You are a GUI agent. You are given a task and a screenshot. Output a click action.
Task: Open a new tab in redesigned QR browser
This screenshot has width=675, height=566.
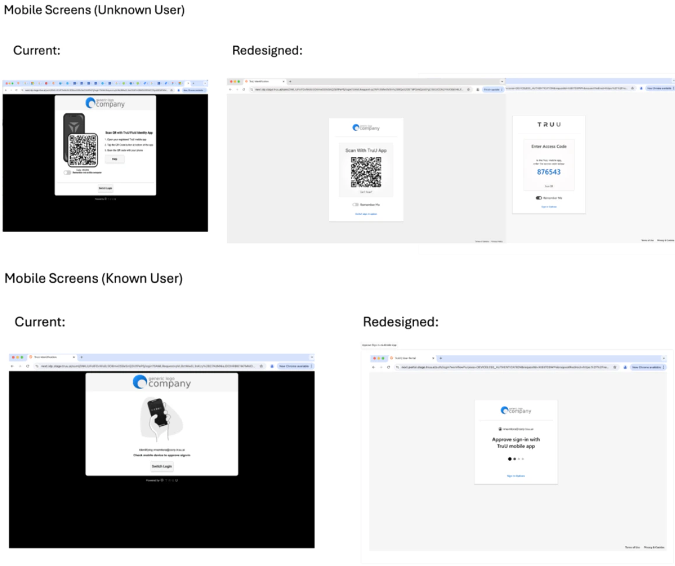point(290,81)
